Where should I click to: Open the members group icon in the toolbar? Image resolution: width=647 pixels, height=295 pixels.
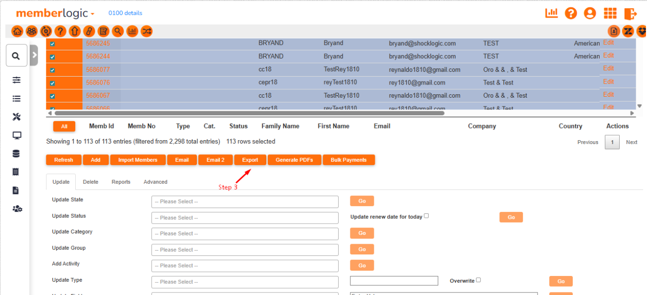tap(31, 31)
